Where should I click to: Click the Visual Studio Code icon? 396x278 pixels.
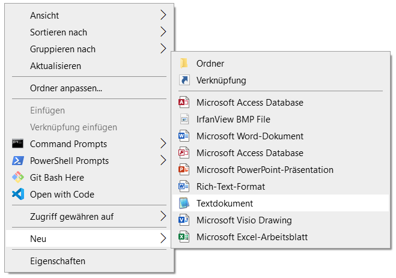click(x=18, y=195)
